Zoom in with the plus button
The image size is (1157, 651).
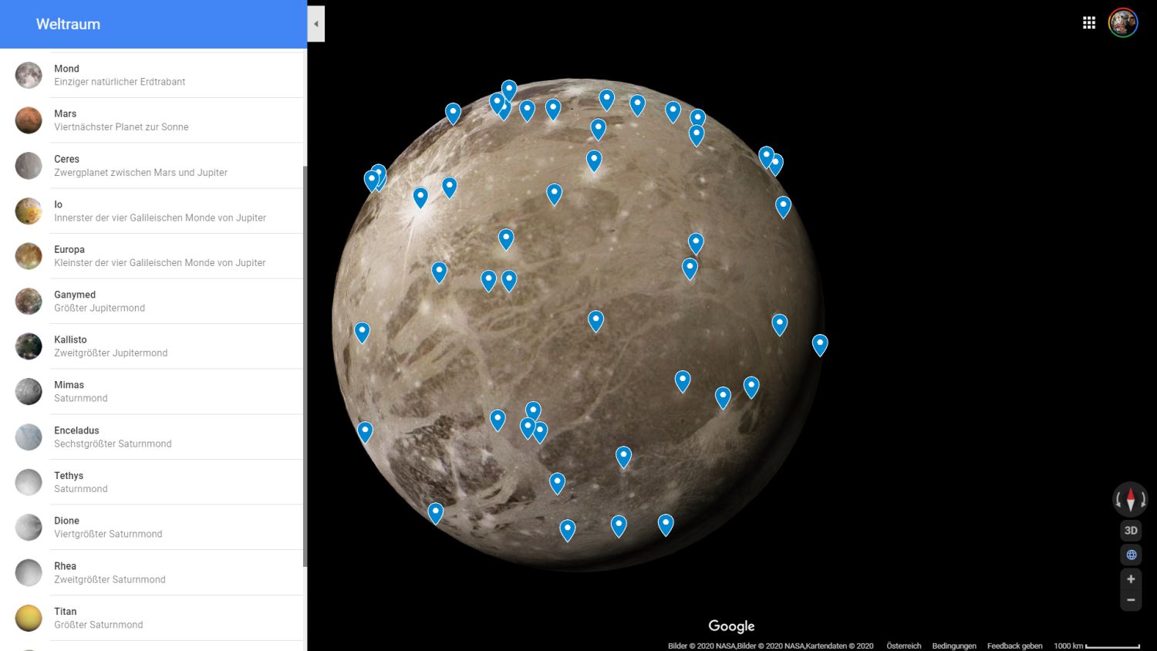1131,579
